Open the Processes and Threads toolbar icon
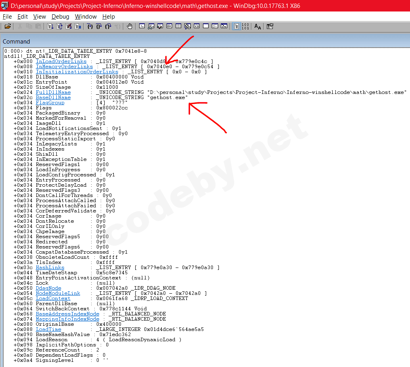Image resolution: width=410 pixels, height=367 pixels. pyautogui.click(x=215, y=26)
